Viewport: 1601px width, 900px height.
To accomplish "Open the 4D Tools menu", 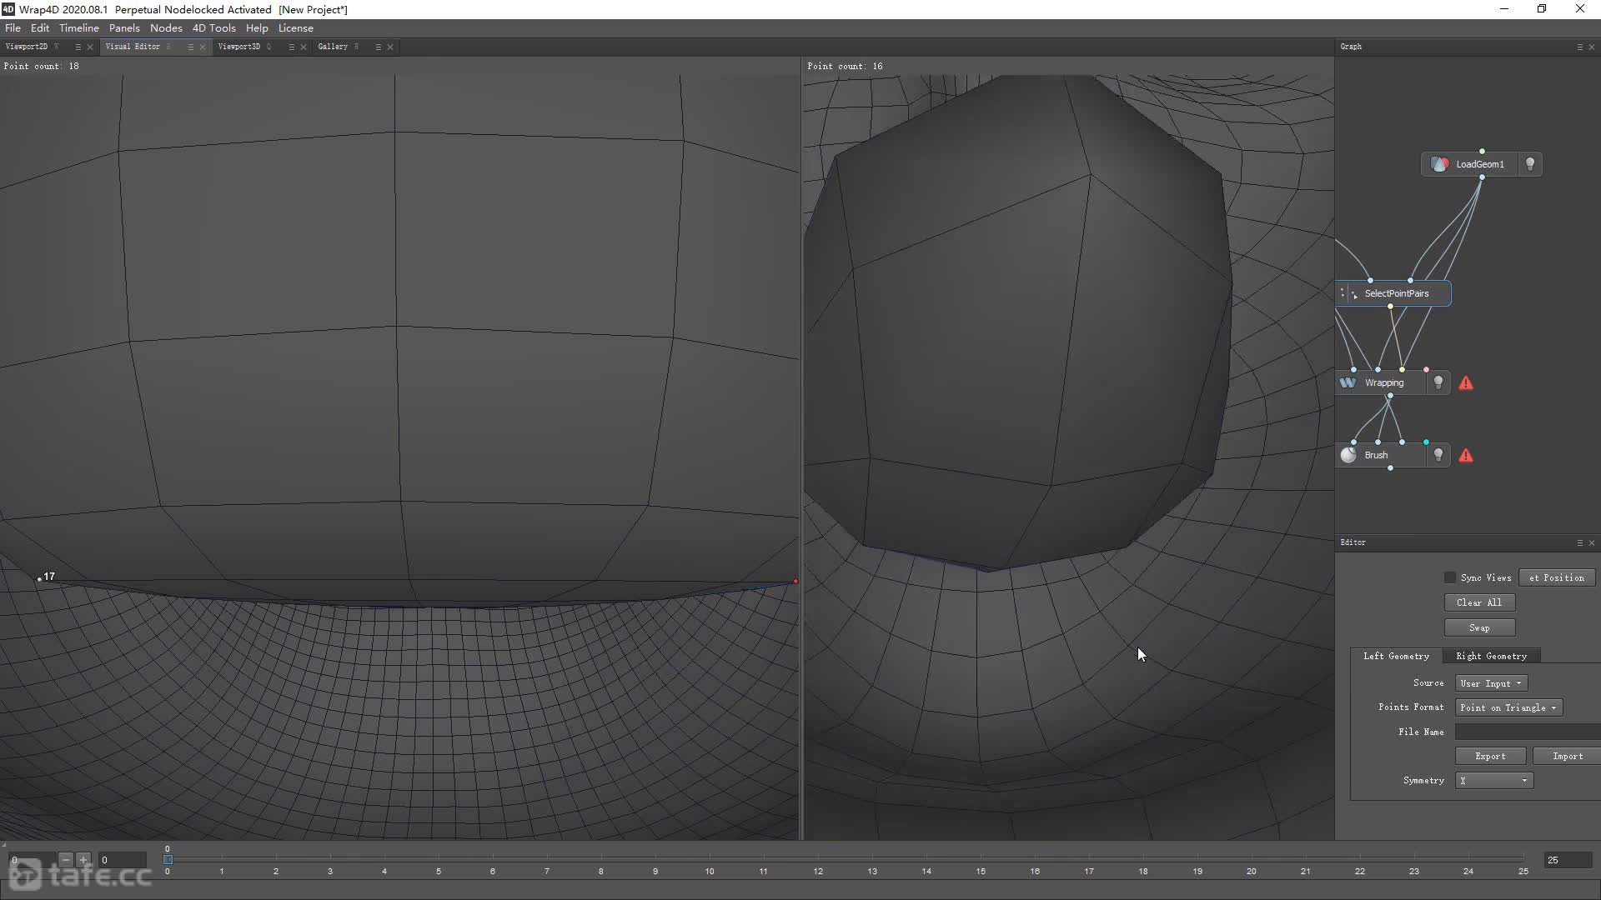I will [x=213, y=27].
